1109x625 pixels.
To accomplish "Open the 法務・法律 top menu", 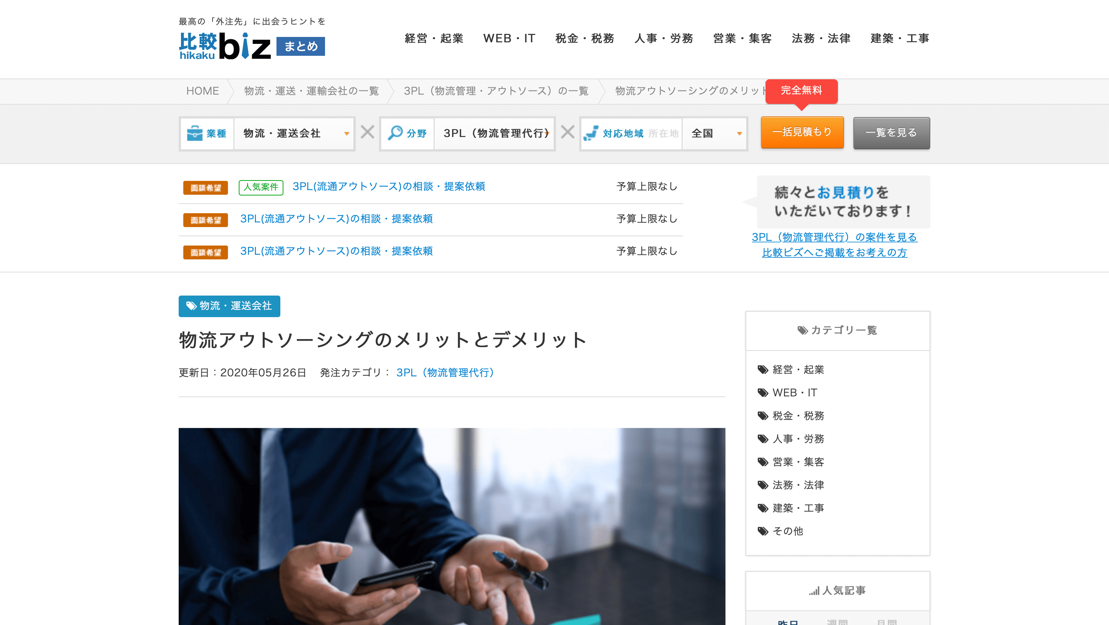I will [821, 38].
